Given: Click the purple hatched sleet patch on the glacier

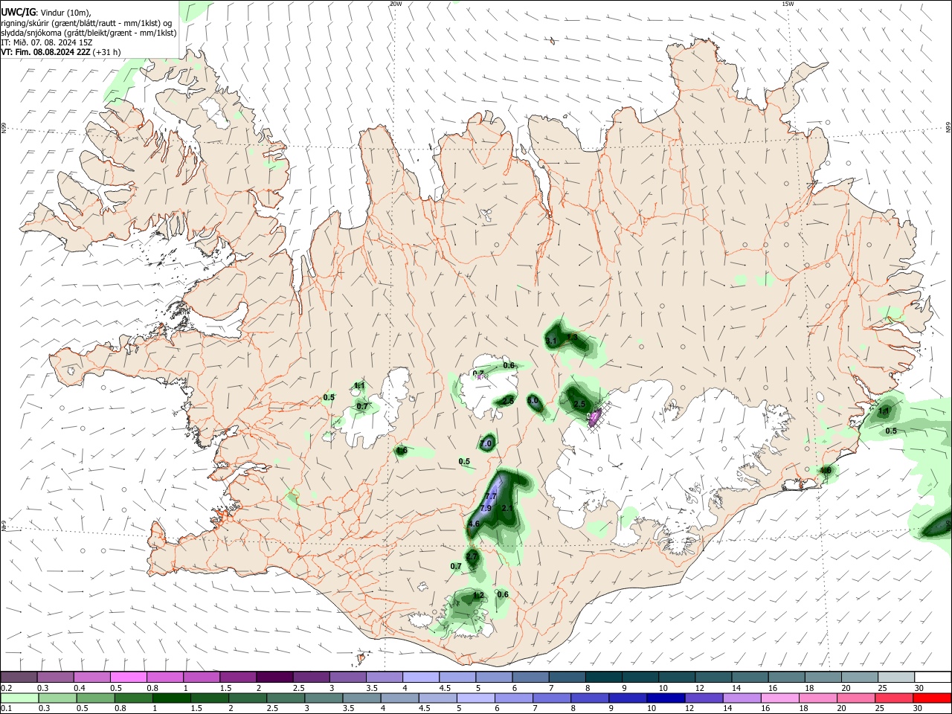Looking at the screenshot, I should tap(596, 416).
